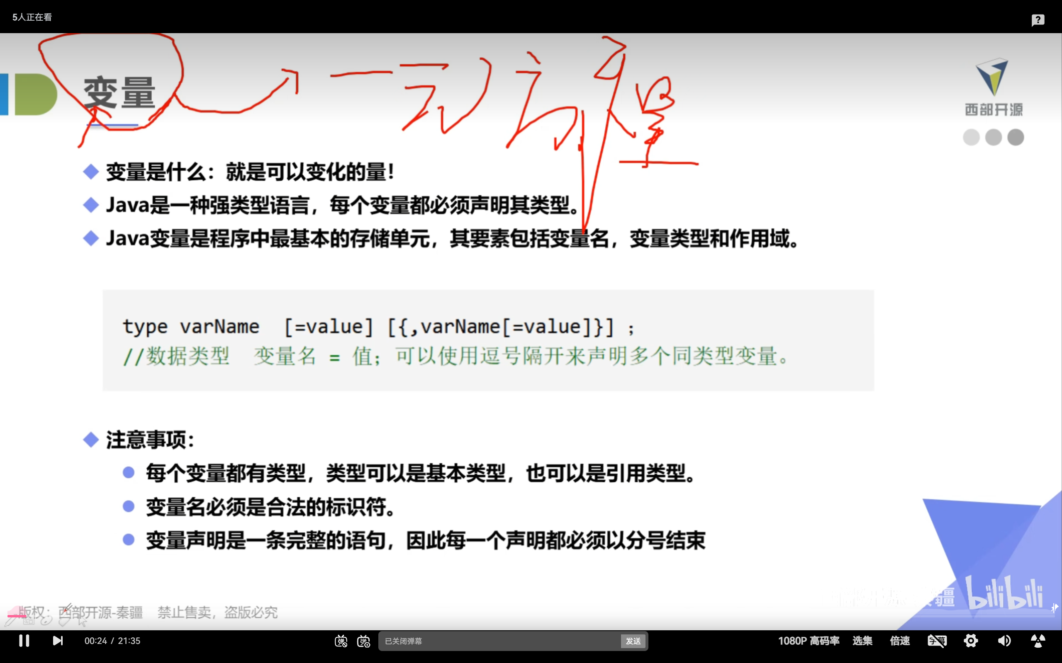Skip to the next video
This screenshot has height=663, width=1062.
tap(58, 641)
